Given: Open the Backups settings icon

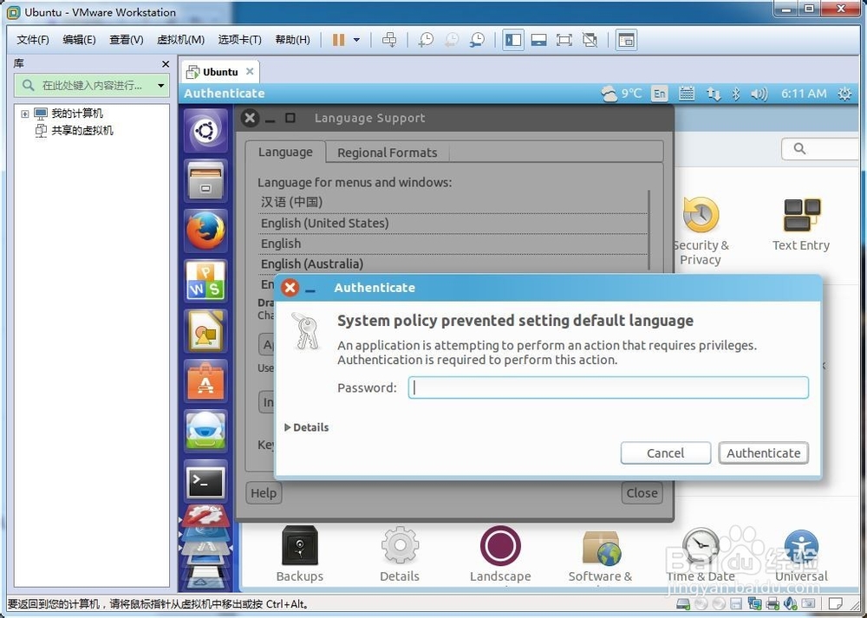Looking at the screenshot, I should (x=300, y=554).
